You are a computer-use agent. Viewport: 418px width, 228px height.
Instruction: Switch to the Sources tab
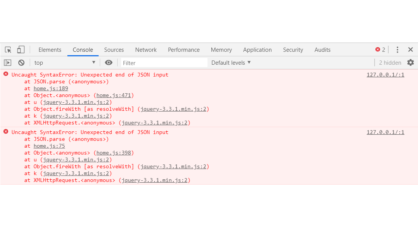click(x=114, y=50)
